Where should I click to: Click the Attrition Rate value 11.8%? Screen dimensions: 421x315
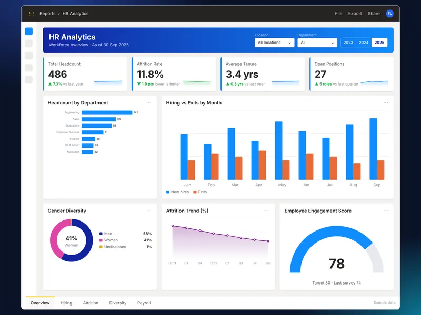pos(150,74)
